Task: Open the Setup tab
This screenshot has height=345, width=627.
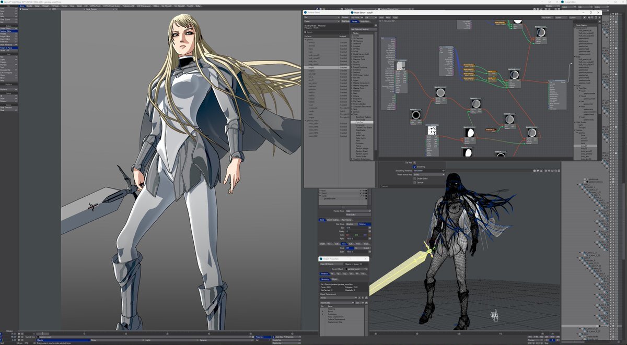Action: click(x=37, y=6)
